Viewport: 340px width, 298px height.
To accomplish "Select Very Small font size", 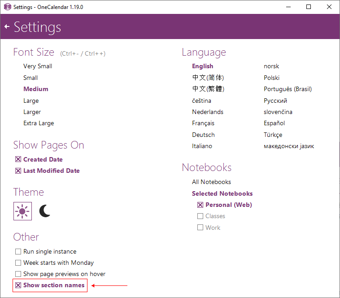I will coord(38,66).
